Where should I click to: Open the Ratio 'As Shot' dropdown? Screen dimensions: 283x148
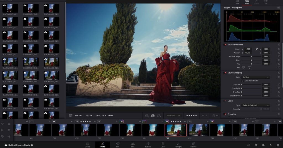click(x=256, y=77)
